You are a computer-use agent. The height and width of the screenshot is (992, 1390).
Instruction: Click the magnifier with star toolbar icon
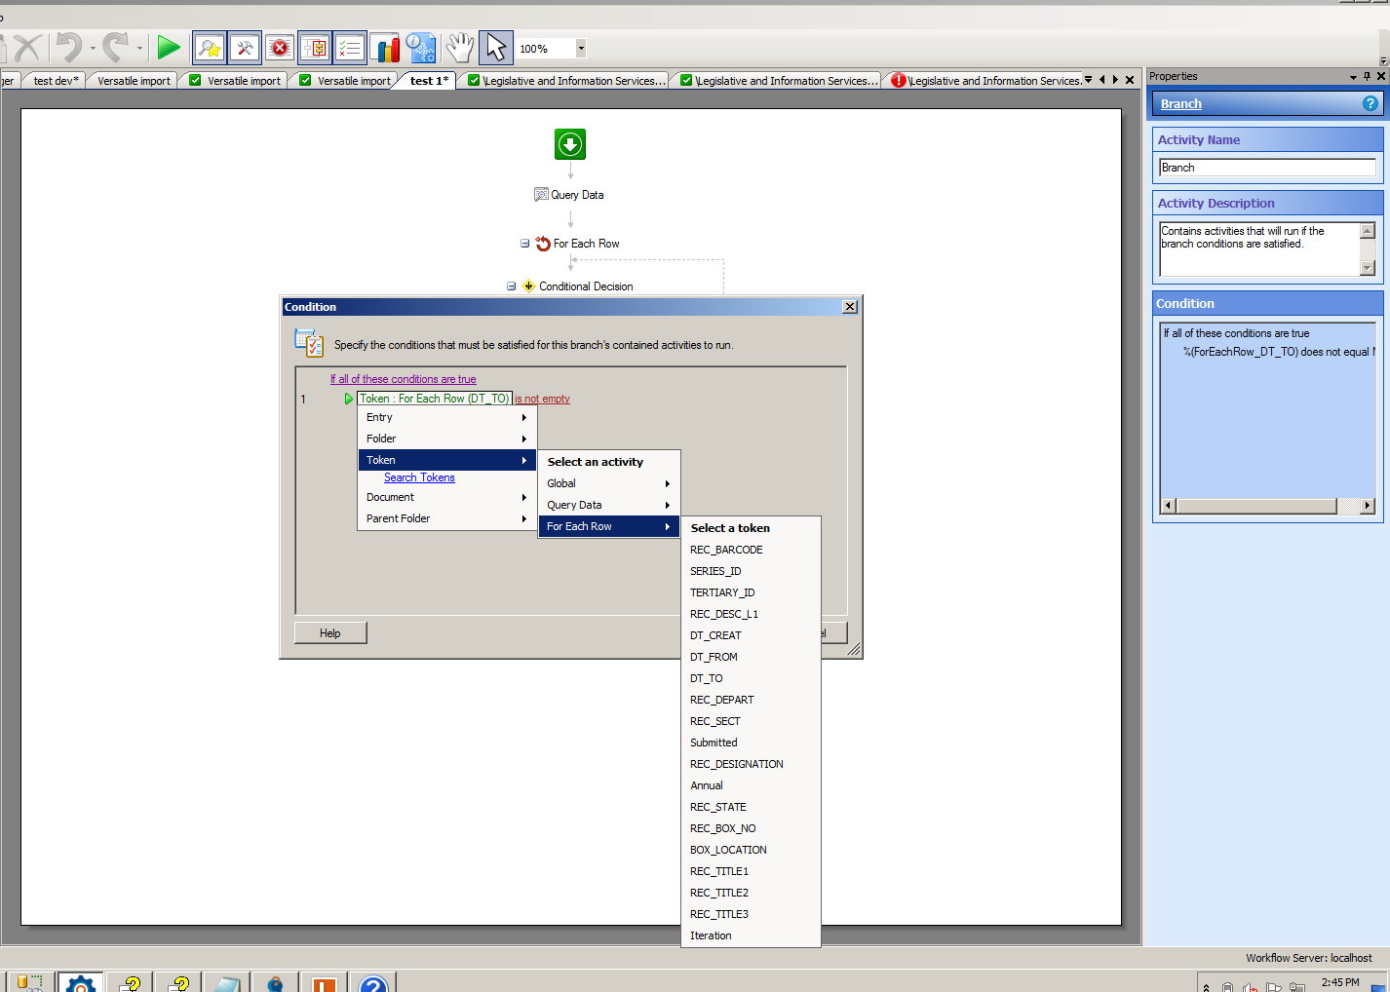210,48
